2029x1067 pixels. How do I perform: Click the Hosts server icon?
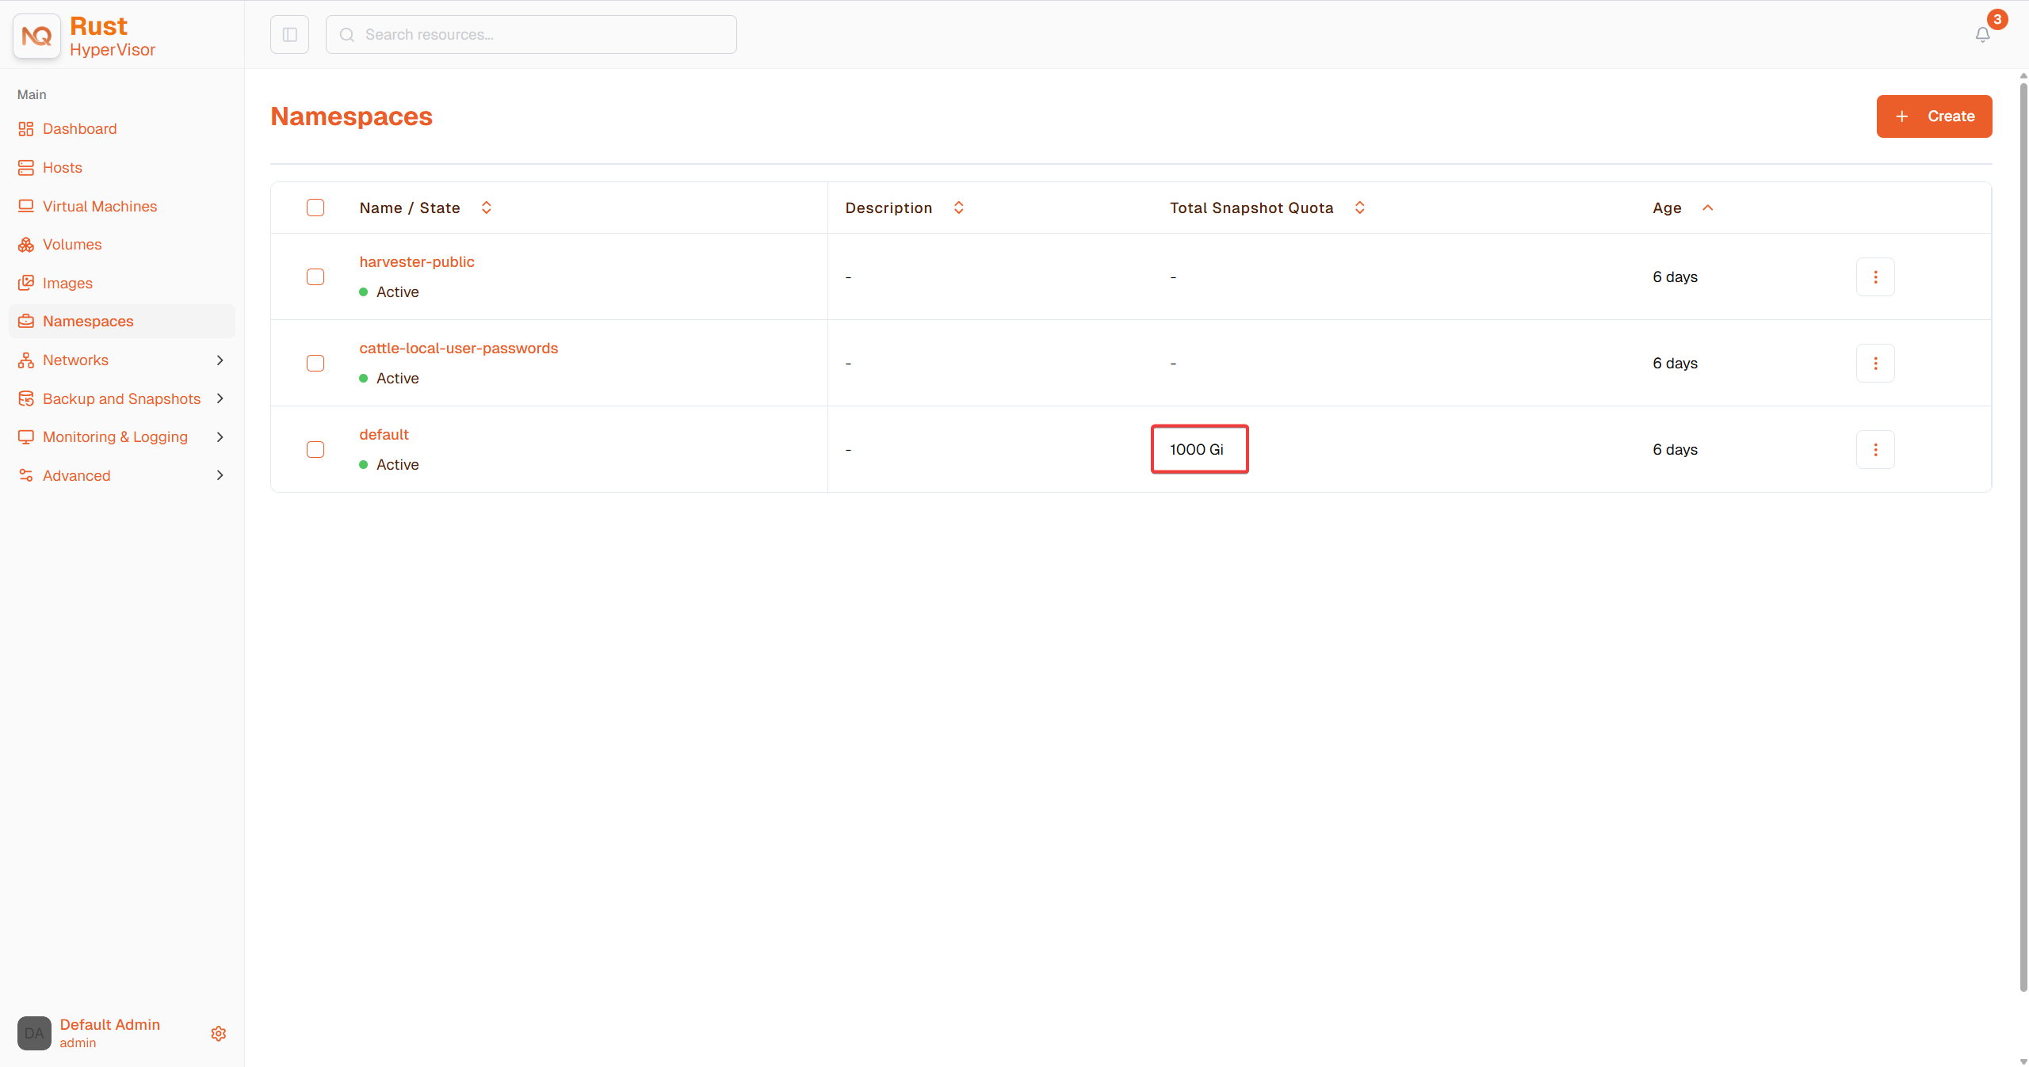point(26,168)
